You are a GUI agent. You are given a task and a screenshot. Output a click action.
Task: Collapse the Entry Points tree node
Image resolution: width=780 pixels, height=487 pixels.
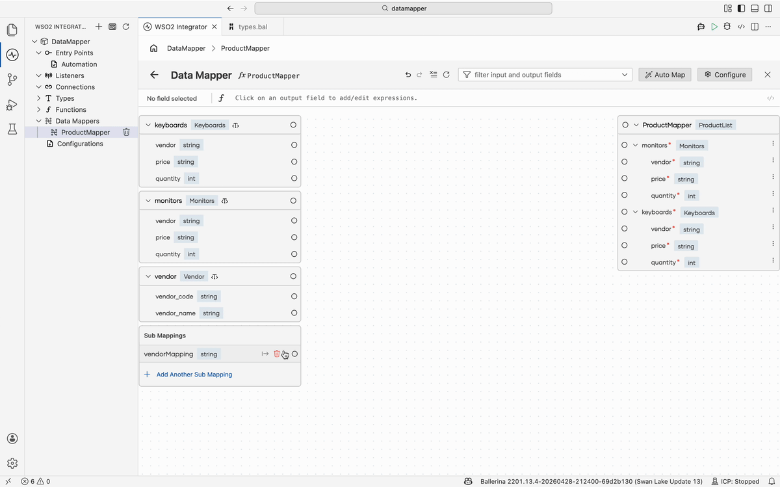[x=38, y=53]
